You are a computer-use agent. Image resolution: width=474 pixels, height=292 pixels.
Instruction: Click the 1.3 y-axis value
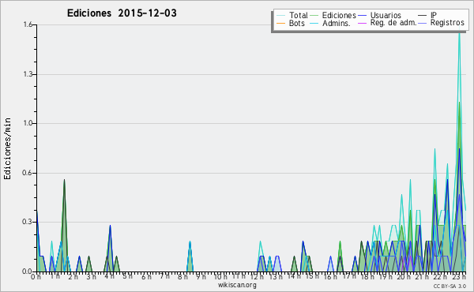28,74
